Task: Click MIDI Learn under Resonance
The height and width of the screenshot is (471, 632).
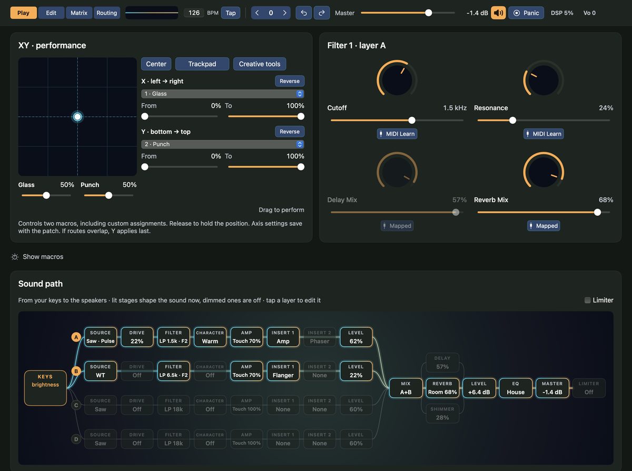Action: (x=544, y=134)
